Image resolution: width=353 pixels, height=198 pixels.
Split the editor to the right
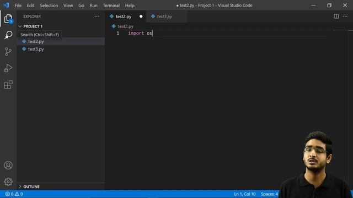(336, 16)
